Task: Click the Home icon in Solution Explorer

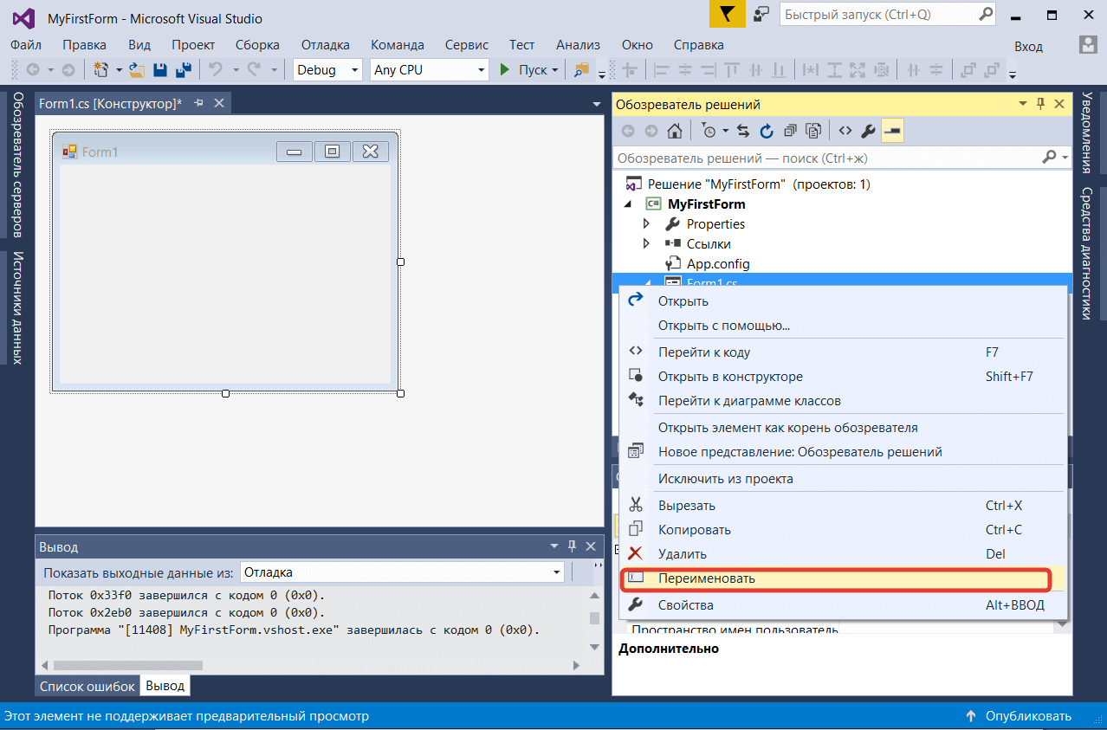Action: point(674,131)
